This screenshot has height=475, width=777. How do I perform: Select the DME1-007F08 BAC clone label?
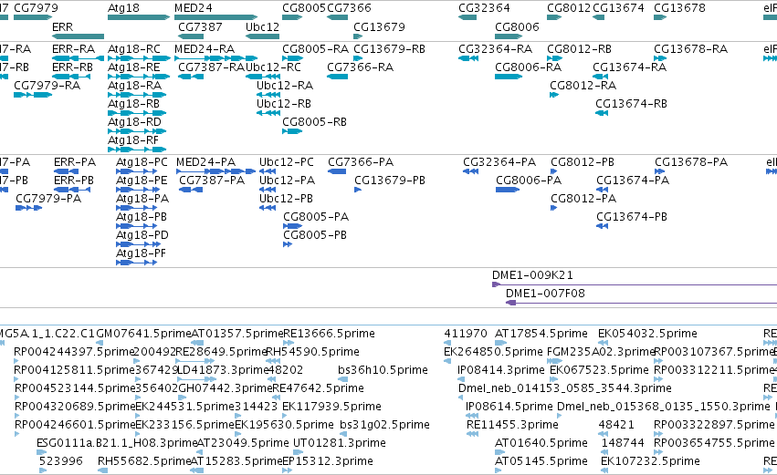pyautogui.click(x=546, y=294)
